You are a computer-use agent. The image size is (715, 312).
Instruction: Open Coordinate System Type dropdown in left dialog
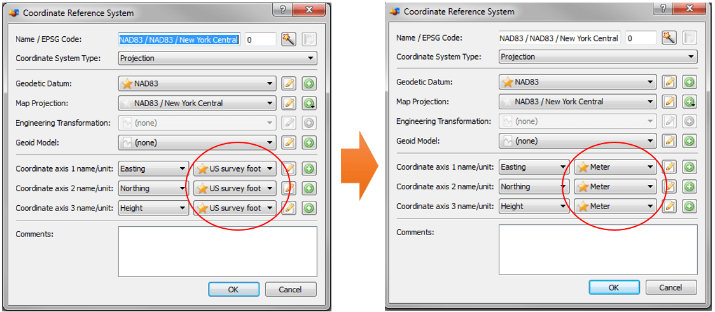[218, 58]
